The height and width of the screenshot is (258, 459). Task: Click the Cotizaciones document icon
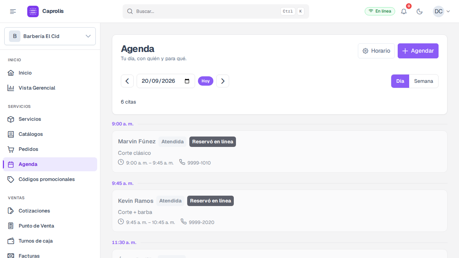tap(11, 211)
